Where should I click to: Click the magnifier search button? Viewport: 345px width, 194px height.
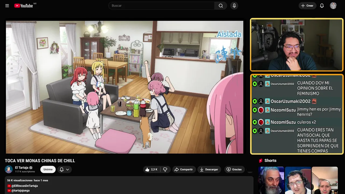point(221,6)
